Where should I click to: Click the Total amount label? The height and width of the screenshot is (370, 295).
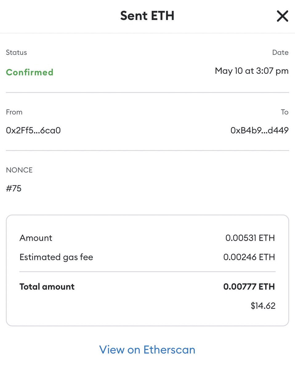(x=47, y=287)
